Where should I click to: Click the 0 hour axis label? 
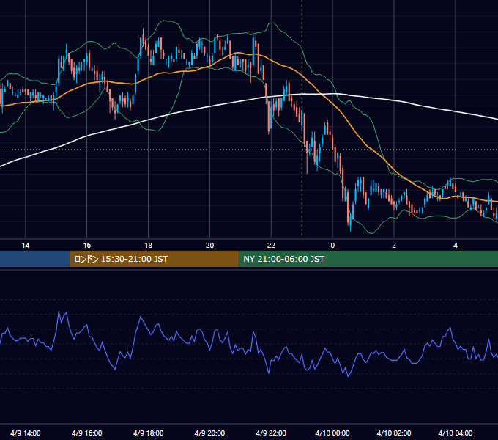[x=332, y=246]
